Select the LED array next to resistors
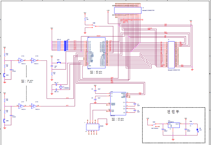 click(66, 46)
